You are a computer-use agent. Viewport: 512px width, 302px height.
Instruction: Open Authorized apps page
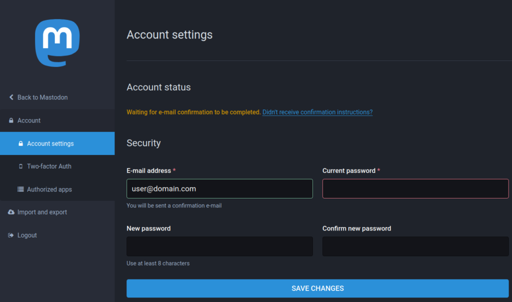[x=49, y=189]
